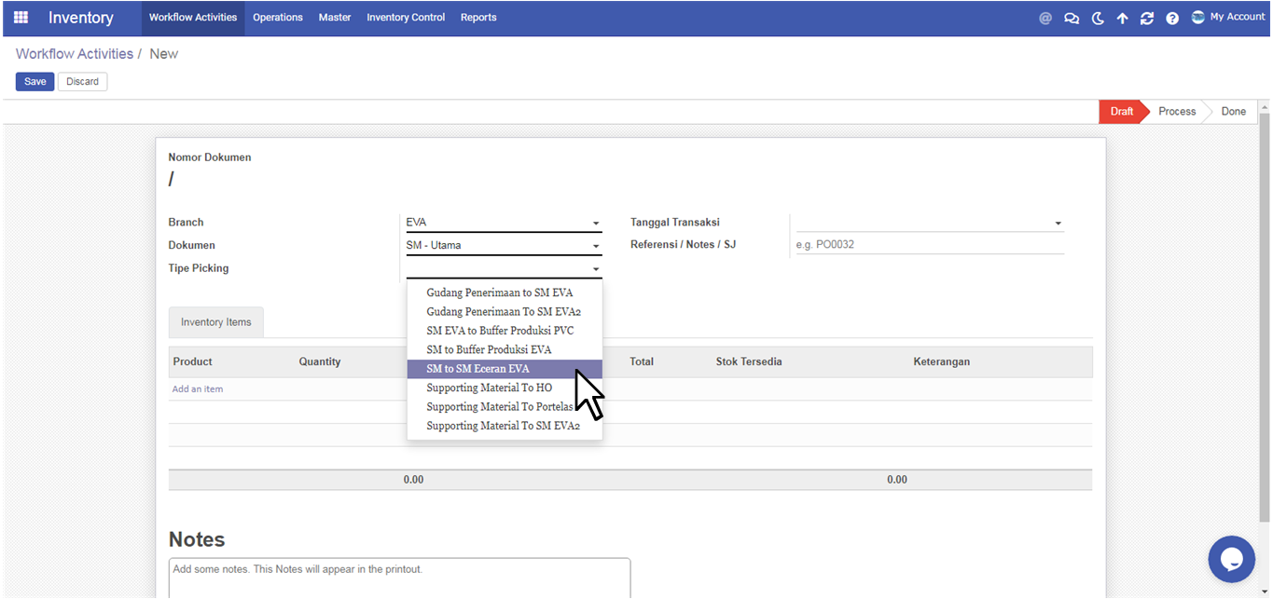This screenshot has height=599, width=1273.
Task: Click the @ mentions icon
Action: [1045, 18]
